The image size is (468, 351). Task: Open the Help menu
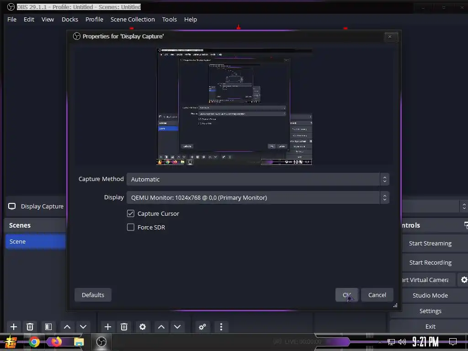191,19
